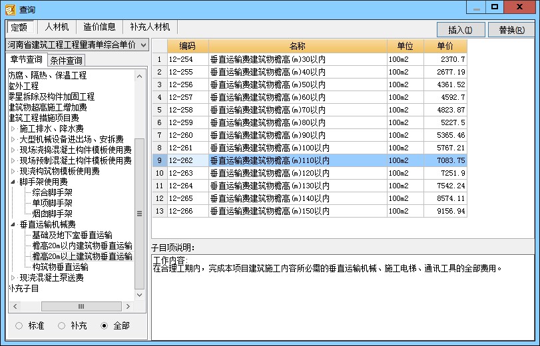Image resolution: width=540 pixels, height=346 pixels.
Task: Click the tree horizontal scrollbar thumb
Action: pyautogui.click(x=81, y=306)
